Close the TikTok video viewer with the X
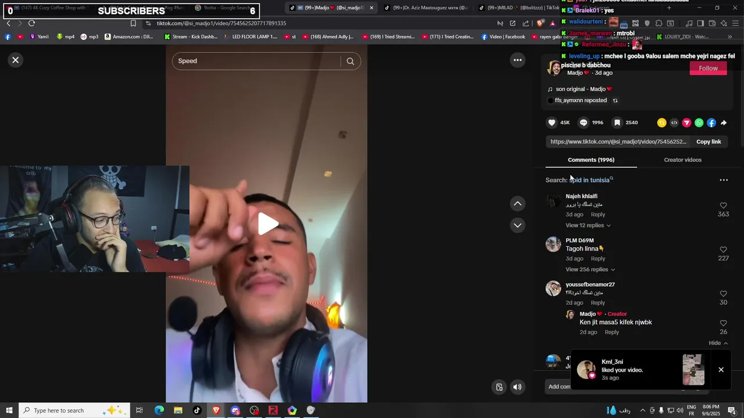Screen dimensions: 744x418 [x=16, y=60]
